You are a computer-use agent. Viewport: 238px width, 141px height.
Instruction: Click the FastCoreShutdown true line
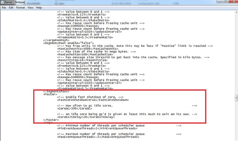click(93, 100)
